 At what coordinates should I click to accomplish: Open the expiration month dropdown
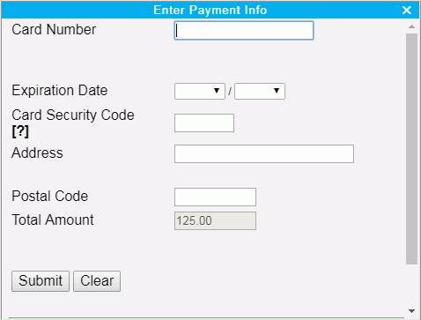(200, 91)
